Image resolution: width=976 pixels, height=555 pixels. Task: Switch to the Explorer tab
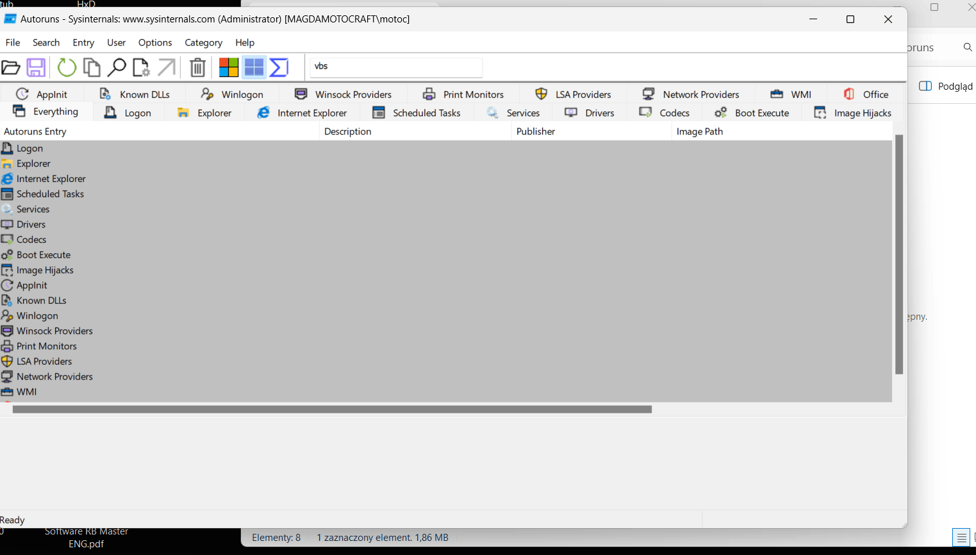(x=204, y=113)
